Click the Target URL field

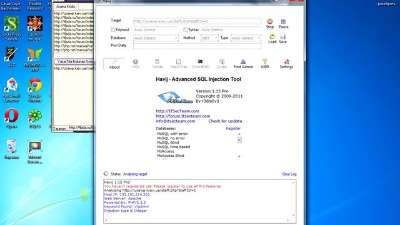click(197, 21)
